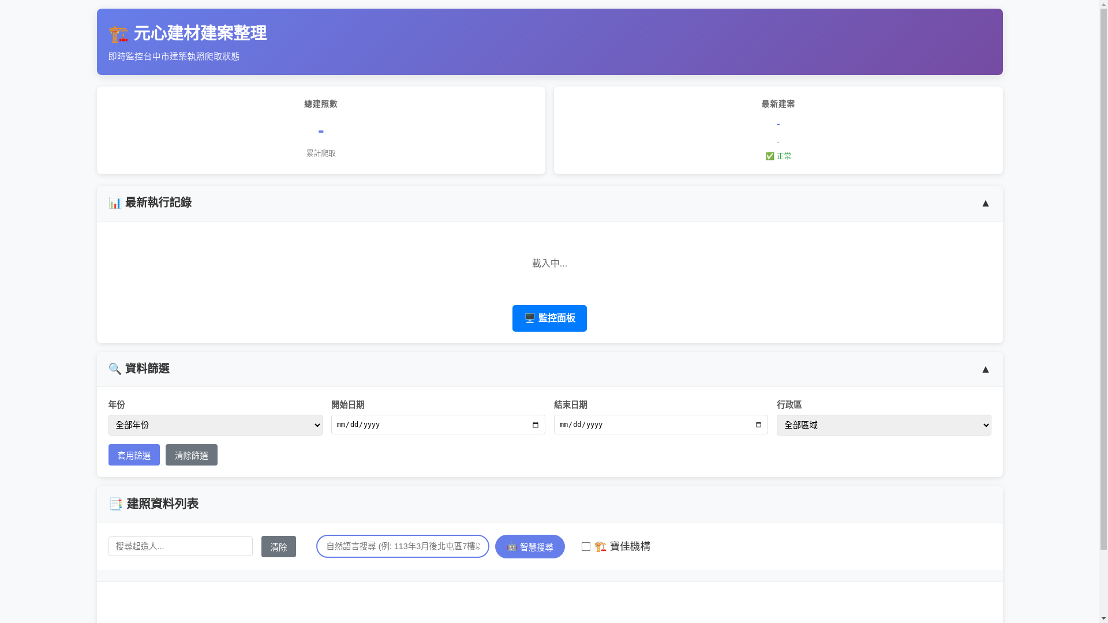Click the 累計爬取 label
The width and height of the screenshot is (1108, 623).
point(321,153)
